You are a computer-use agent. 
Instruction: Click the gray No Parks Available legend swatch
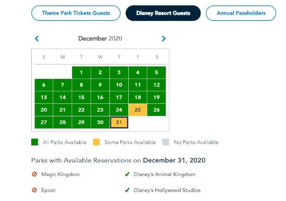click(x=166, y=142)
